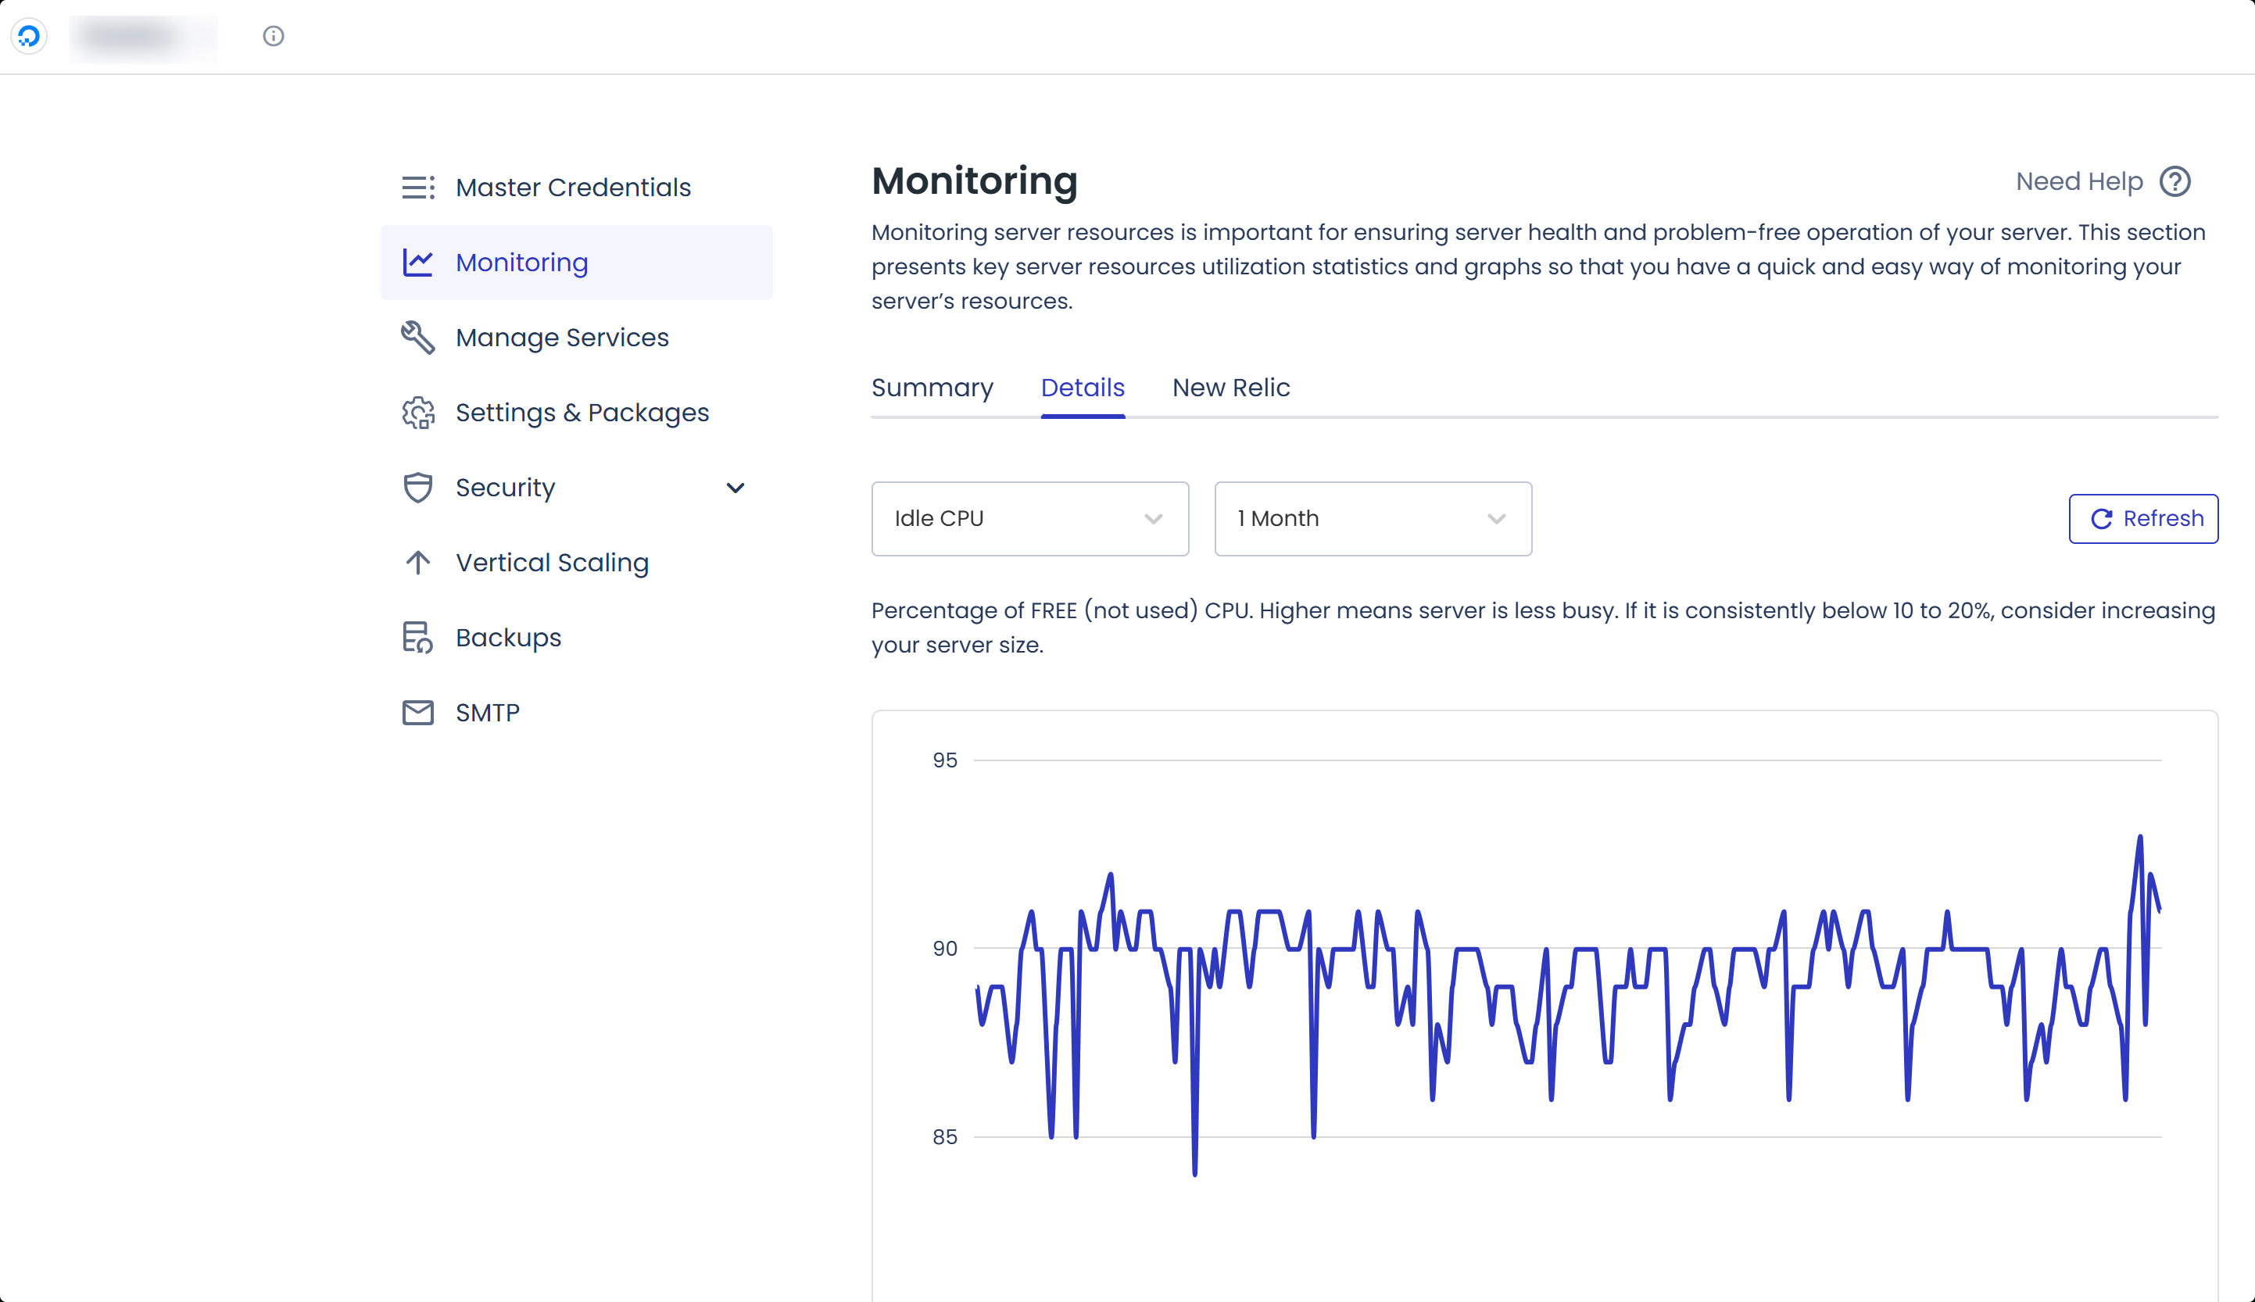Open the 1 Month time range dropdown

point(1373,519)
